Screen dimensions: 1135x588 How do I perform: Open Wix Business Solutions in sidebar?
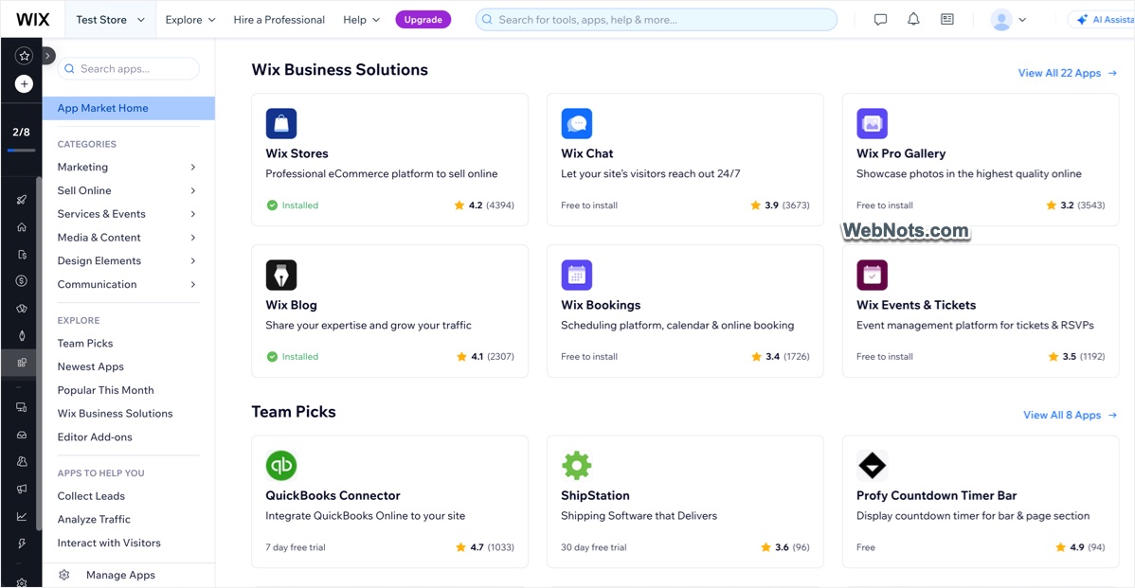point(115,414)
